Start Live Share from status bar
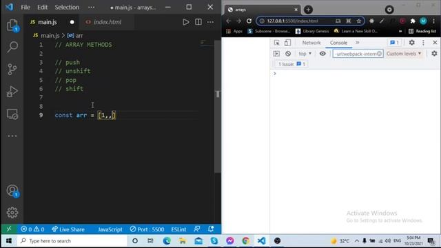 tap(68, 229)
